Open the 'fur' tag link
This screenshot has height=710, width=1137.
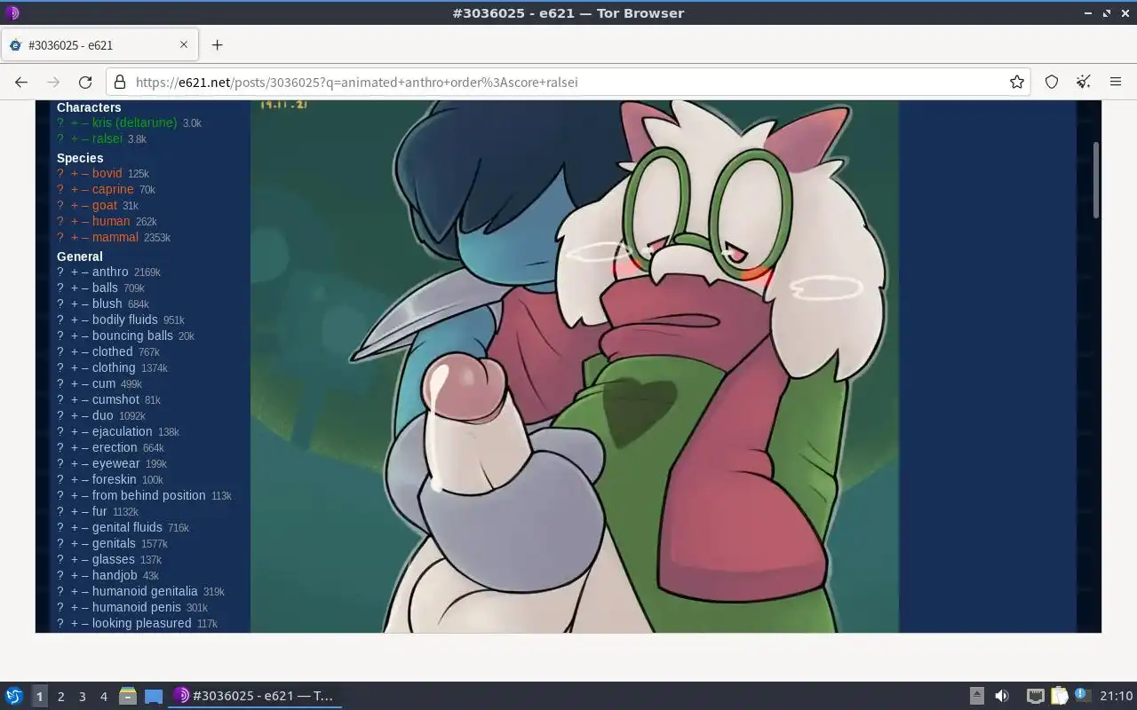coord(99,511)
